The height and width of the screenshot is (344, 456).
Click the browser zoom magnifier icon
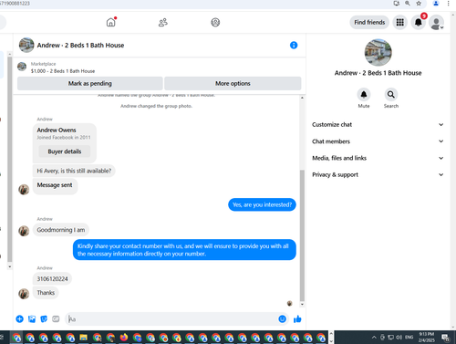pyautogui.click(x=408, y=4)
